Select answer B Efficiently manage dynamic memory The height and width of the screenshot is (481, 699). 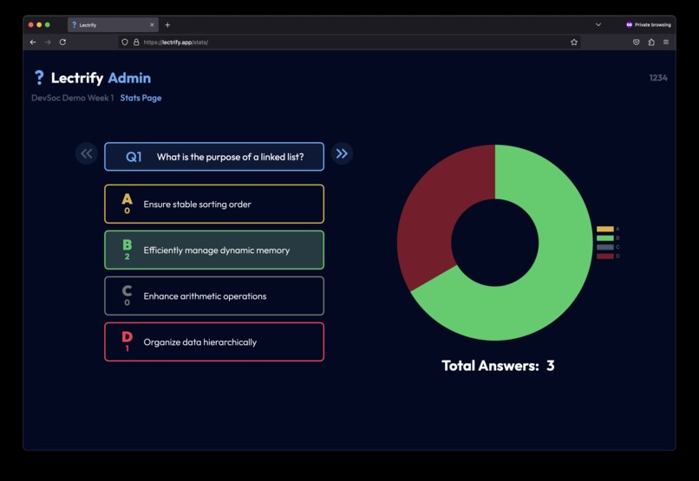[x=214, y=250]
